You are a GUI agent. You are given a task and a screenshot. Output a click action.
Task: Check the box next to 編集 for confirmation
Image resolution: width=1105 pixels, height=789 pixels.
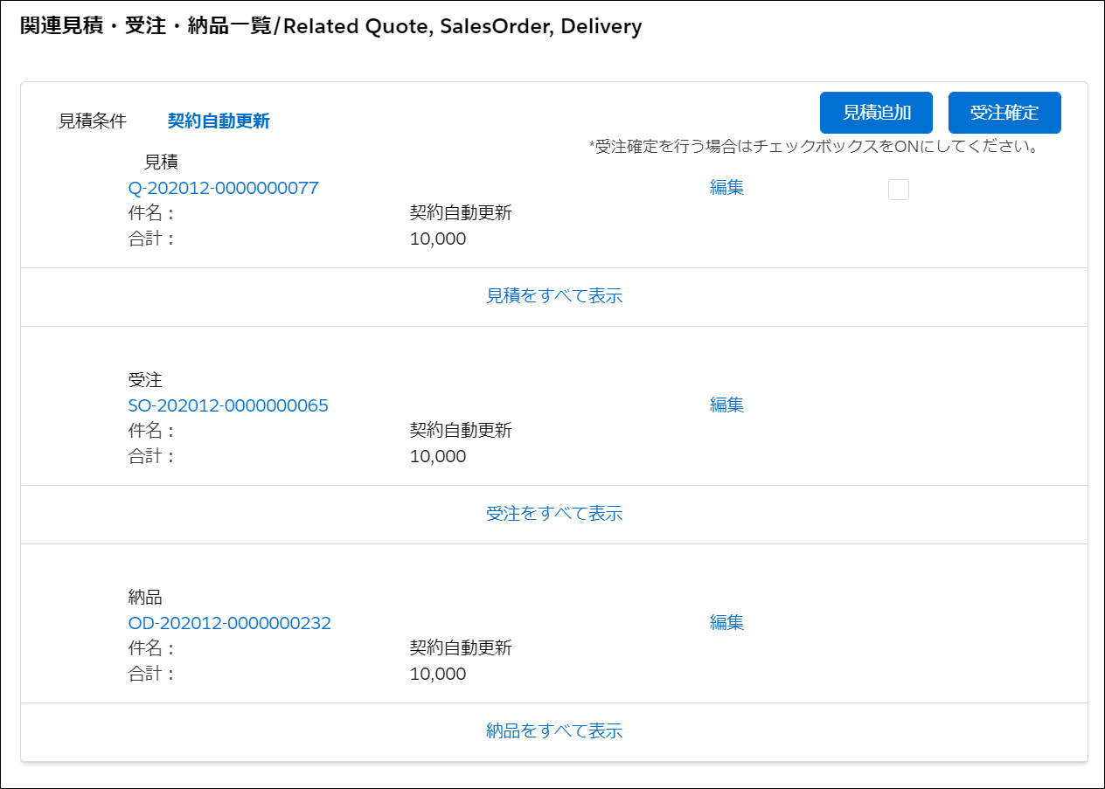click(899, 189)
